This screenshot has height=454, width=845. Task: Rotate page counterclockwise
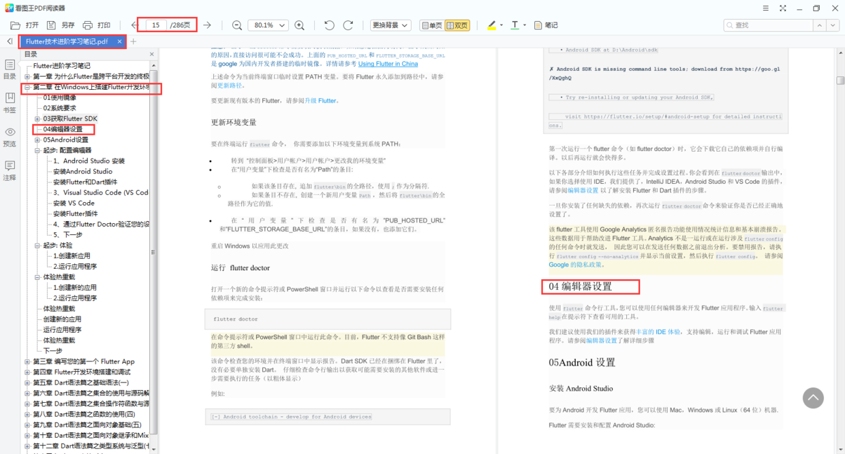click(330, 25)
